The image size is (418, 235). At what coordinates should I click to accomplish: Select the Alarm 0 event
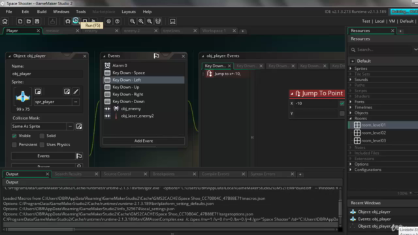pos(144,65)
